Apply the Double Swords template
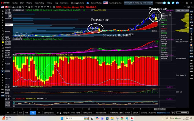This screenshot has height=121, width=194. [101, 113]
